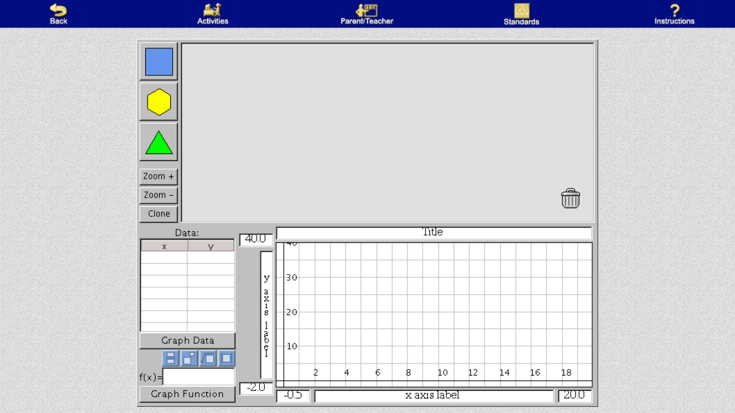Click the graph Title text field
The width and height of the screenshot is (735, 413).
tap(434, 232)
